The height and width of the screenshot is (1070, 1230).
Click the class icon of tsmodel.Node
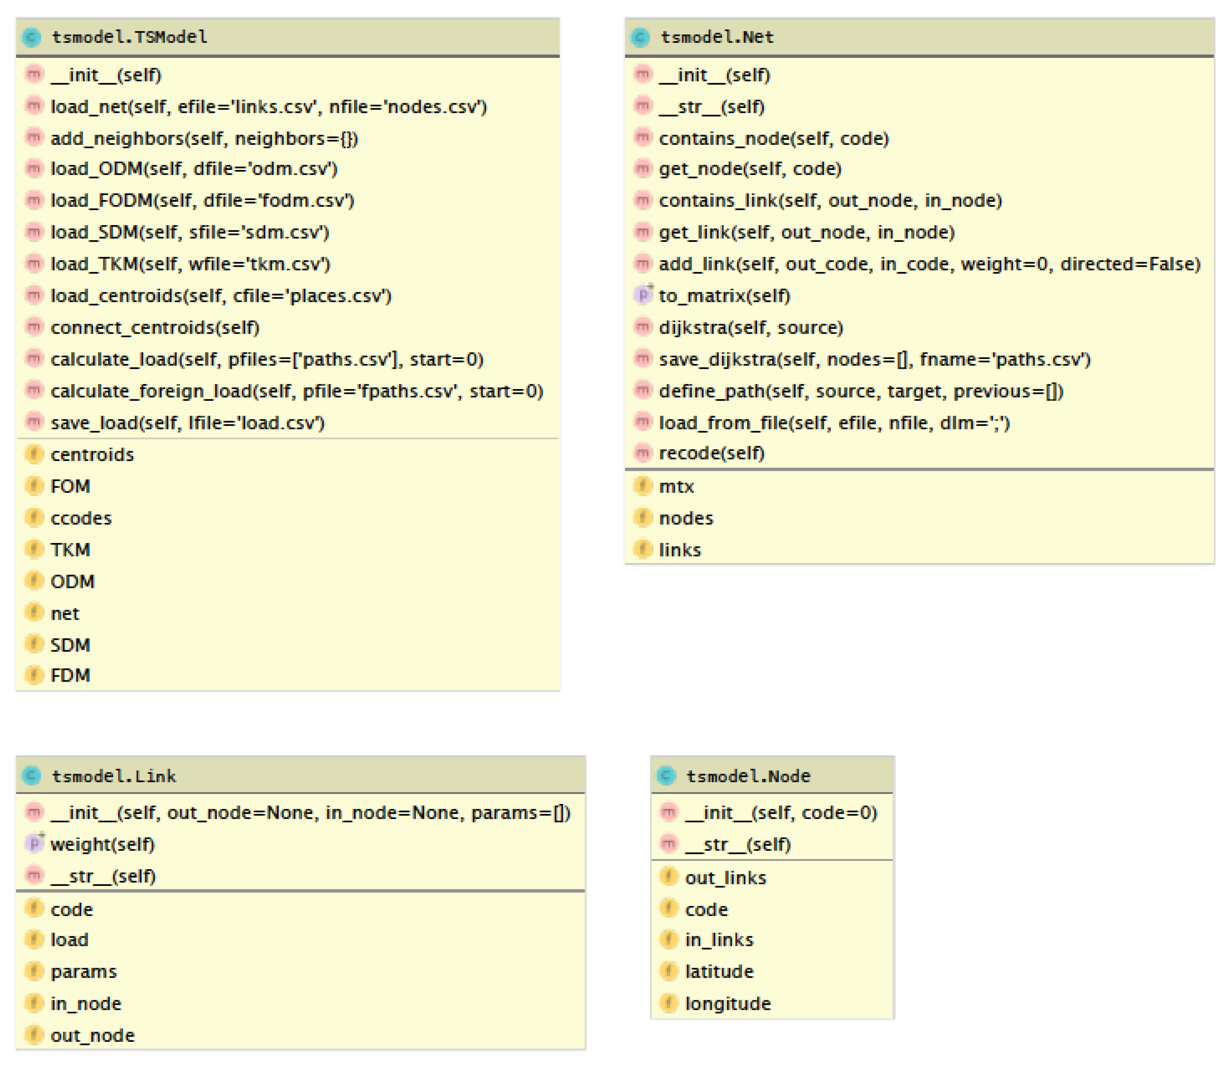coord(666,776)
